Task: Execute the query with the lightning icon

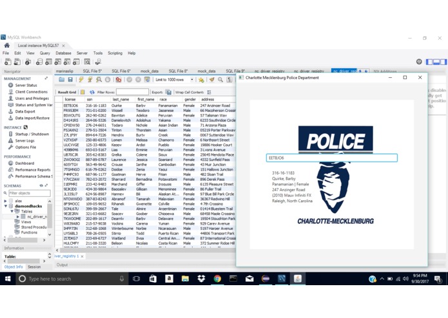Action: click(81, 80)
